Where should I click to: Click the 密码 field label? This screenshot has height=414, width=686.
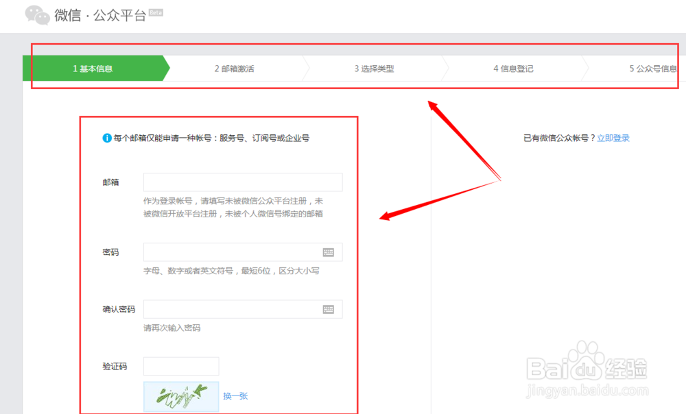(x=110, y=252)
